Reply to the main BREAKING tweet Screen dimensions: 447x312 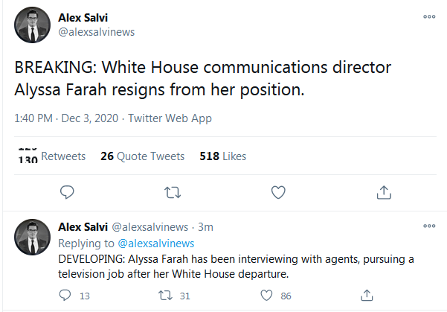click(x=67, y=192)
